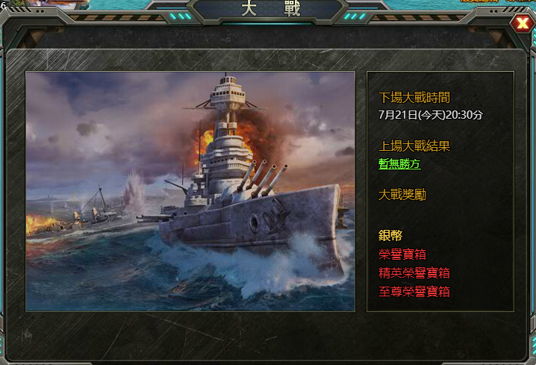Select the 榮譽寶箱 reward entry

(x=402, y=255)
